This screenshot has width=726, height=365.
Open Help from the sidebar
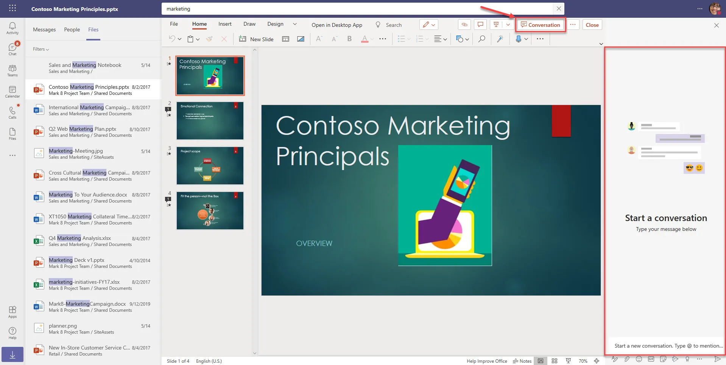12,333
